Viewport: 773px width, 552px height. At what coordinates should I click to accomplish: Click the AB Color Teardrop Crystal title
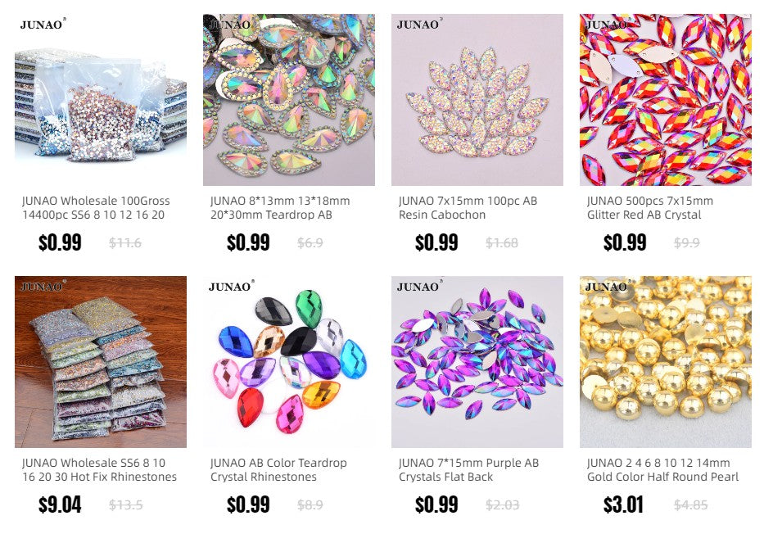tap(278, 470)
